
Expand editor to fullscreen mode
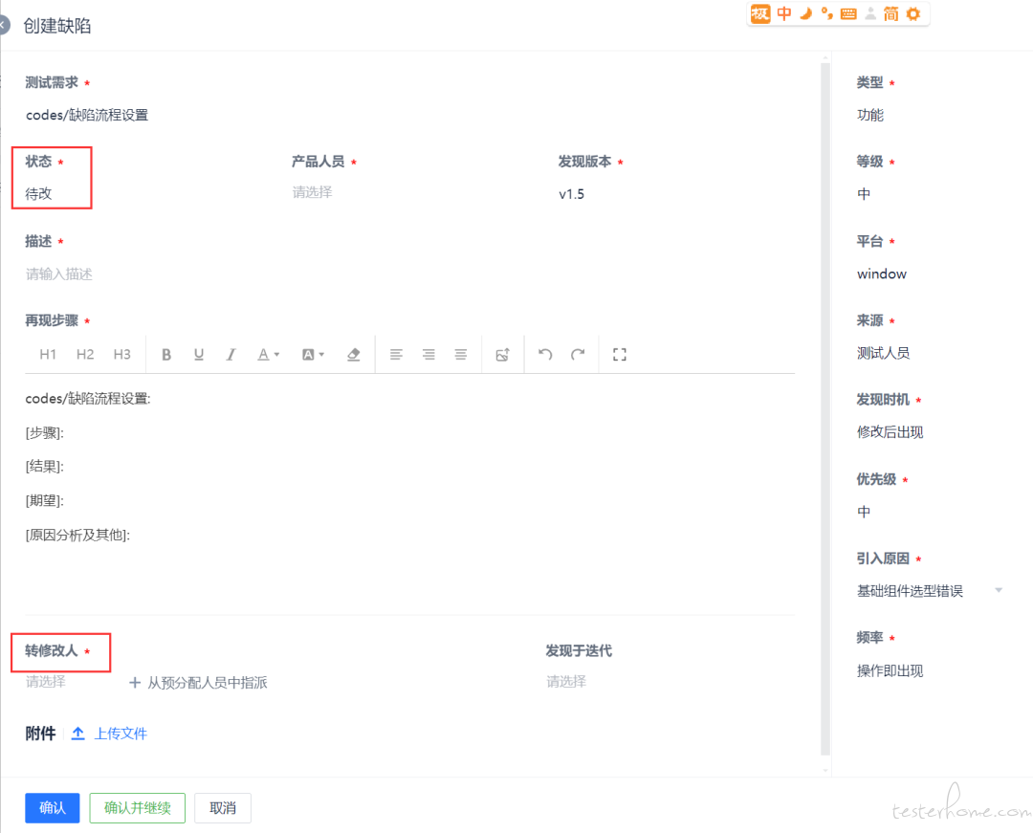tap(619, 355)
